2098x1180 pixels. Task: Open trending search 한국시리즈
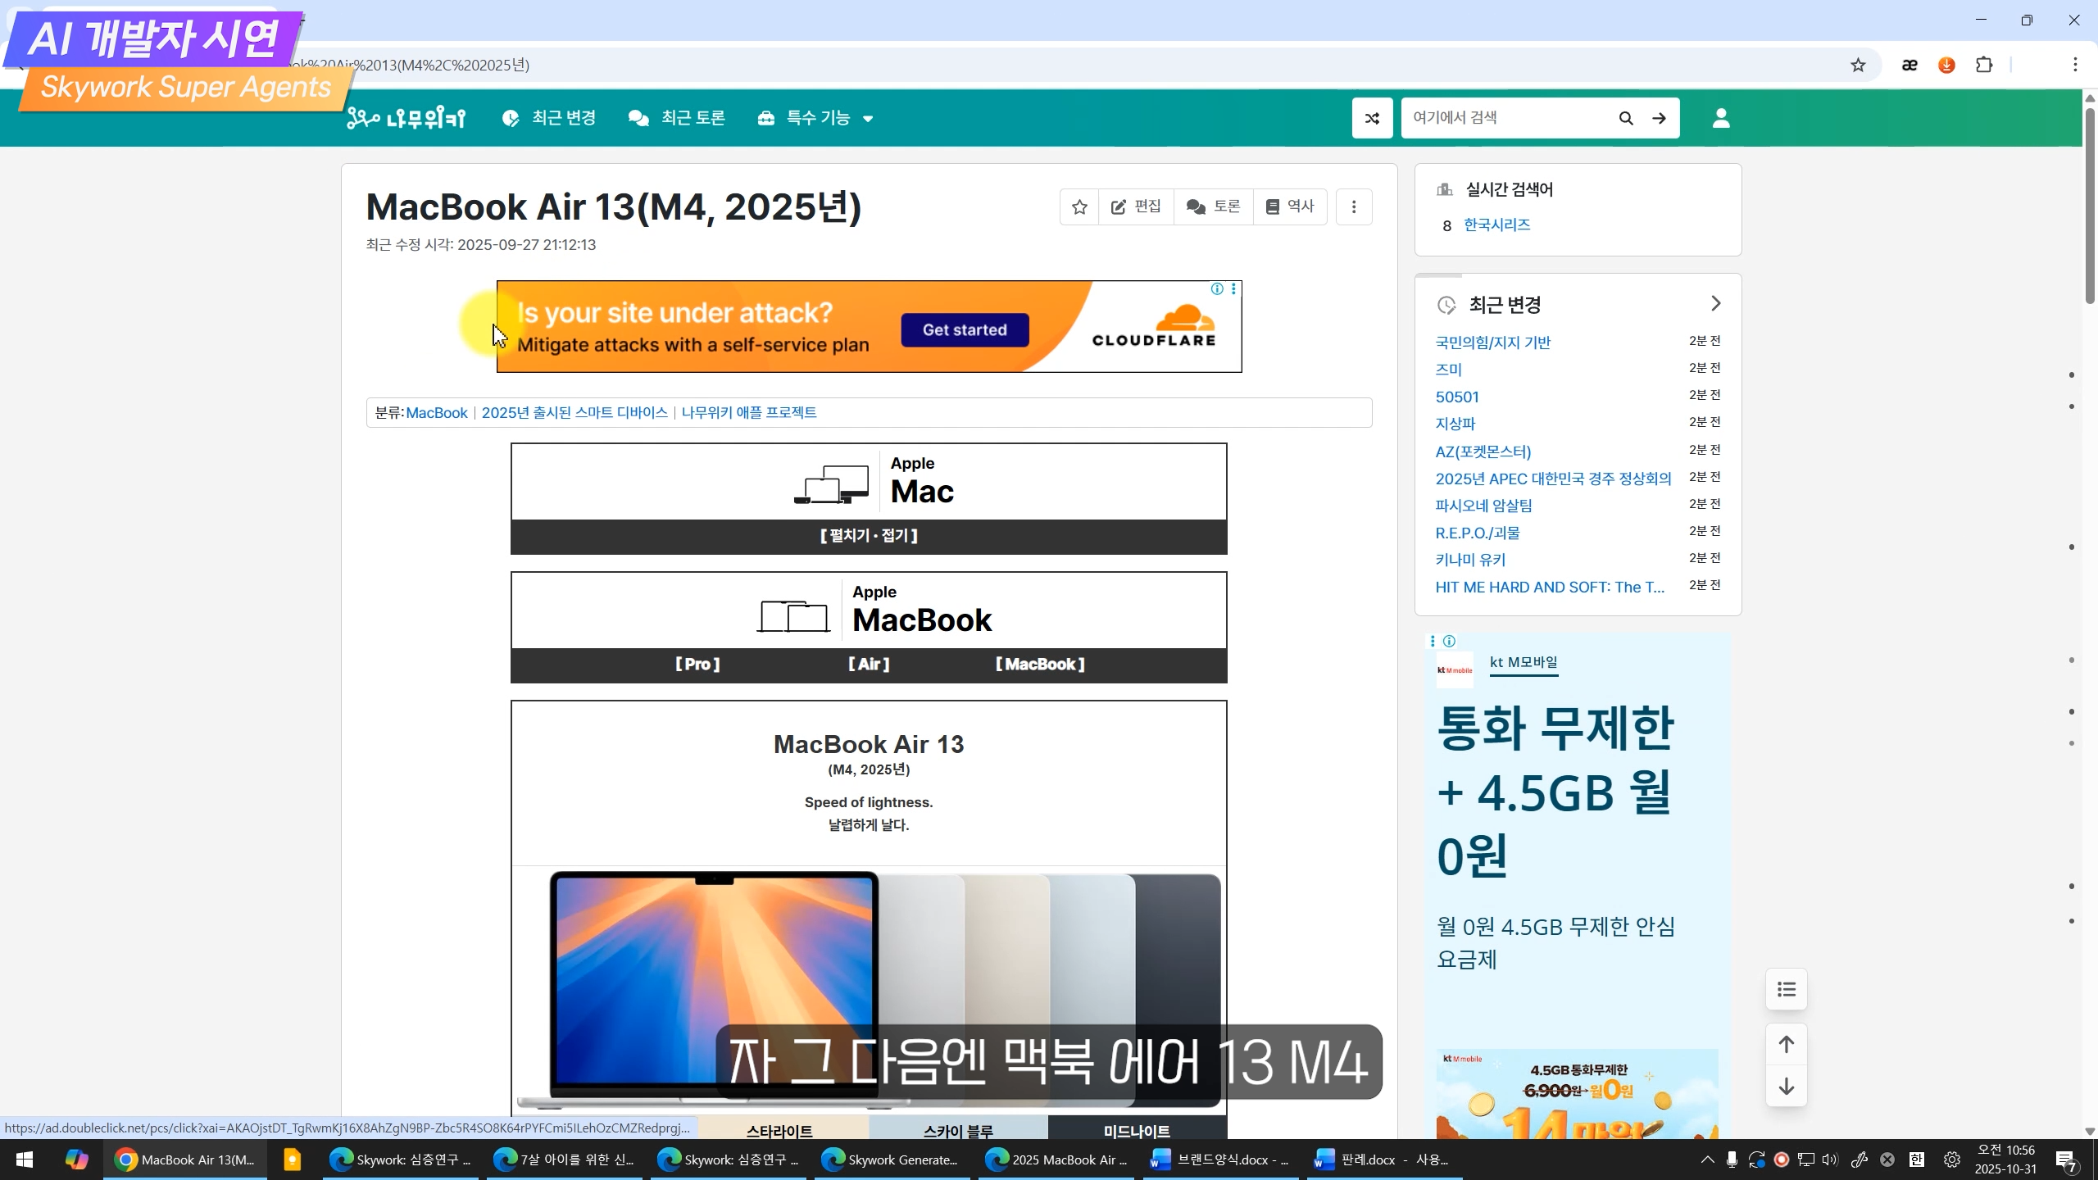(x=1496, y=225)
